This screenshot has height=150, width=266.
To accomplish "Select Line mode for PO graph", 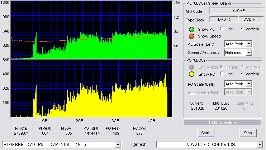I will (222, 74).
